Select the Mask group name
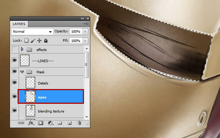The height and width of the screenshot is (138, 220). coord(41,72)
